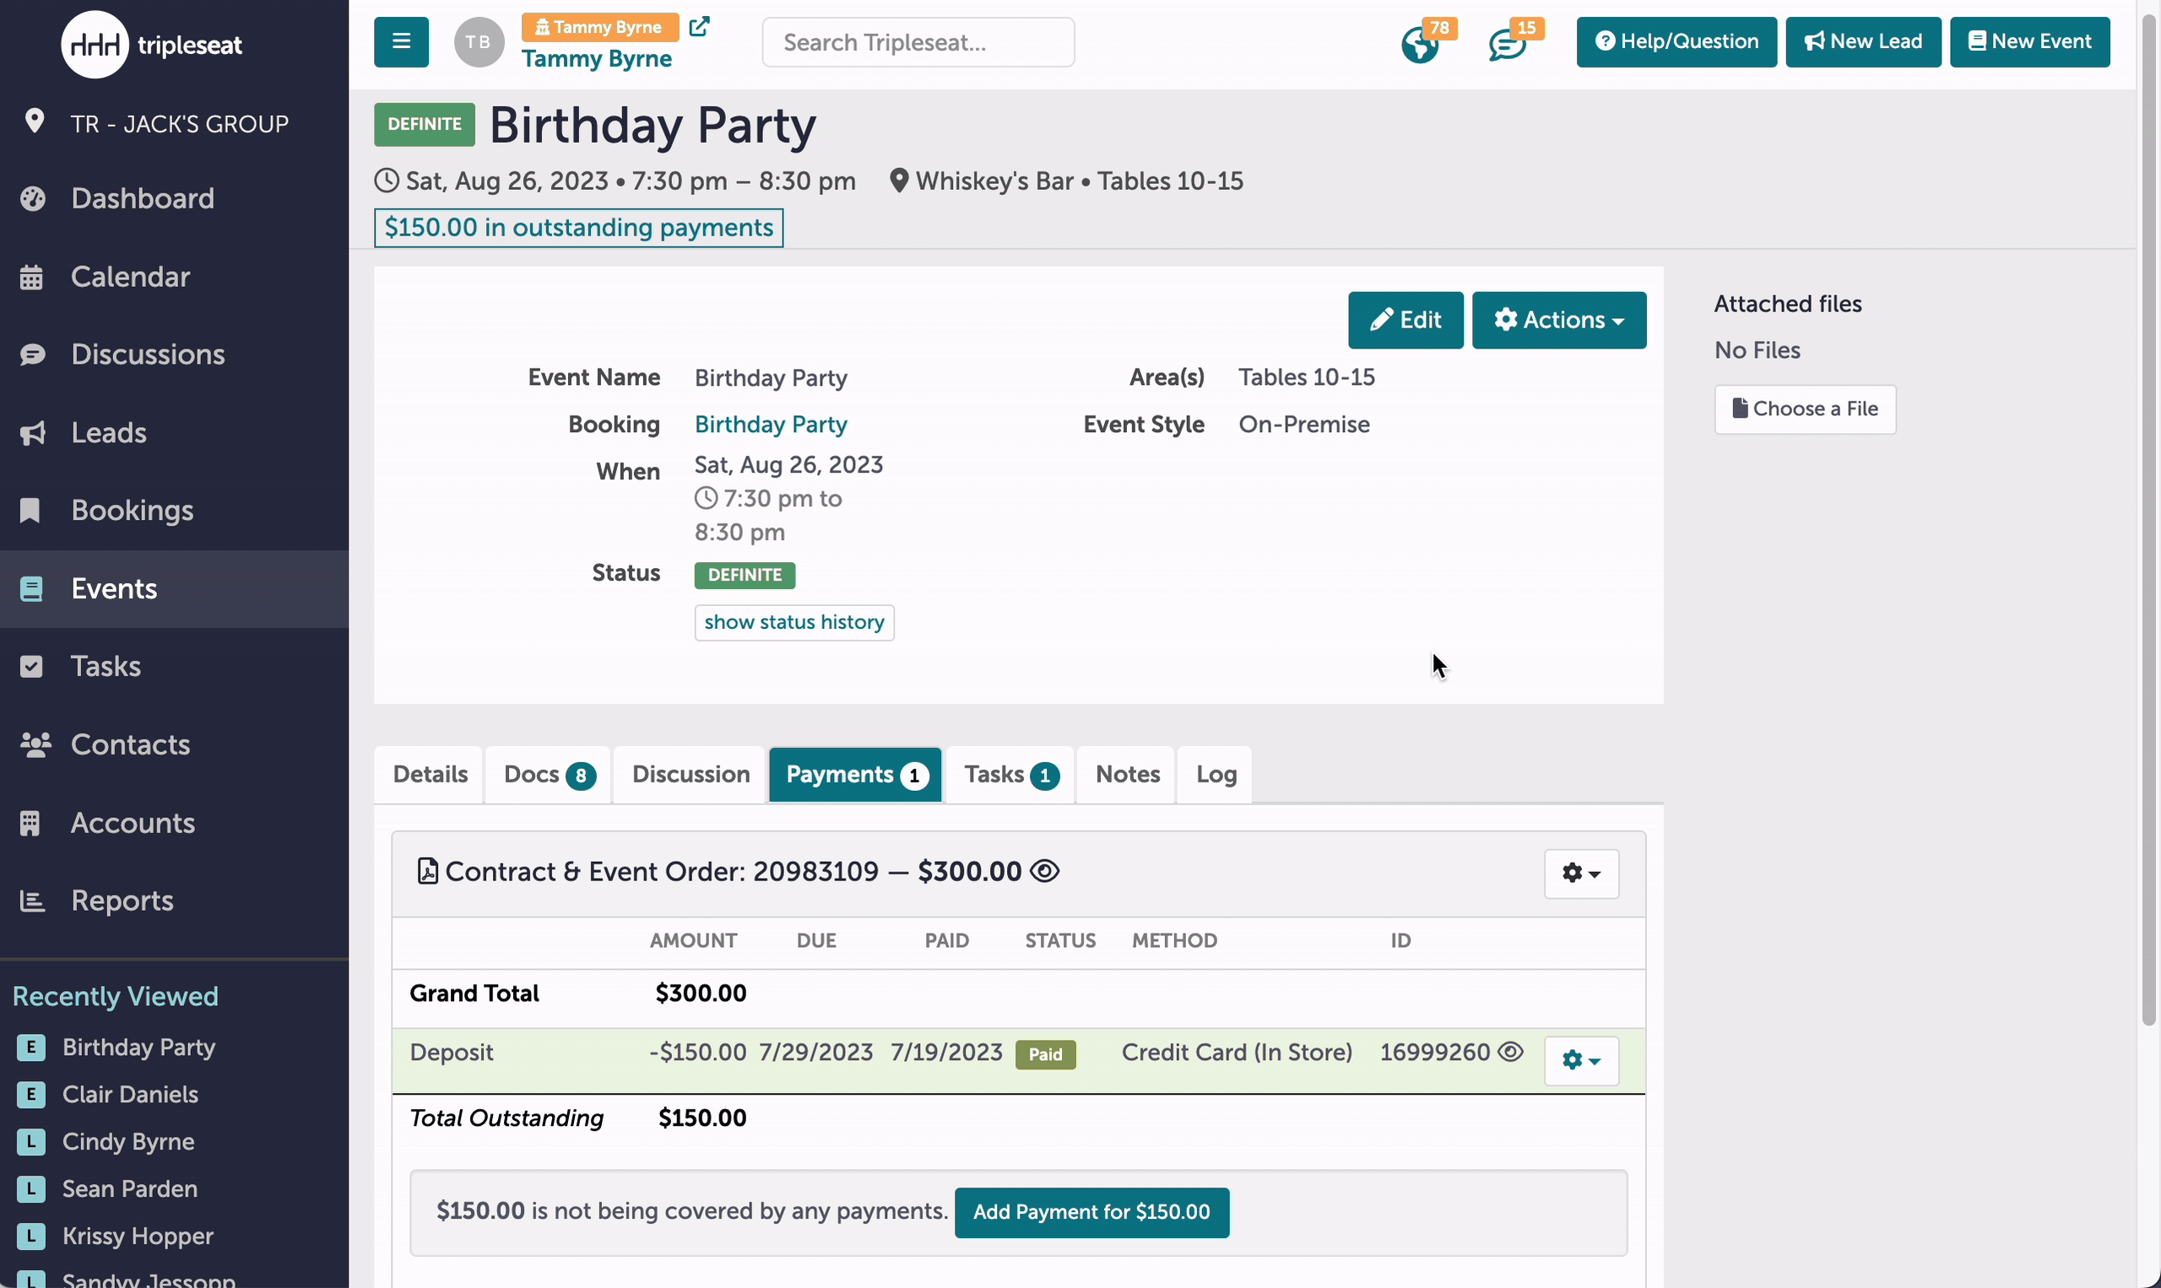The height and width of the screenshot is (1288, 2161).
Task: Open Tammy Byrne profile name link
Action: pyautogui.click(x=596, y=59)
